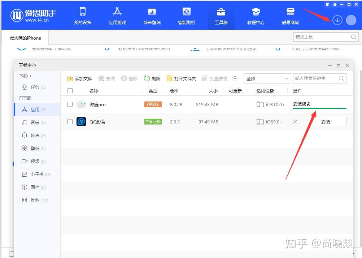Click the 219.43 MB size cell
This screenshot has width=362, height=258.
pyautogui.click(x=207, y=104)
